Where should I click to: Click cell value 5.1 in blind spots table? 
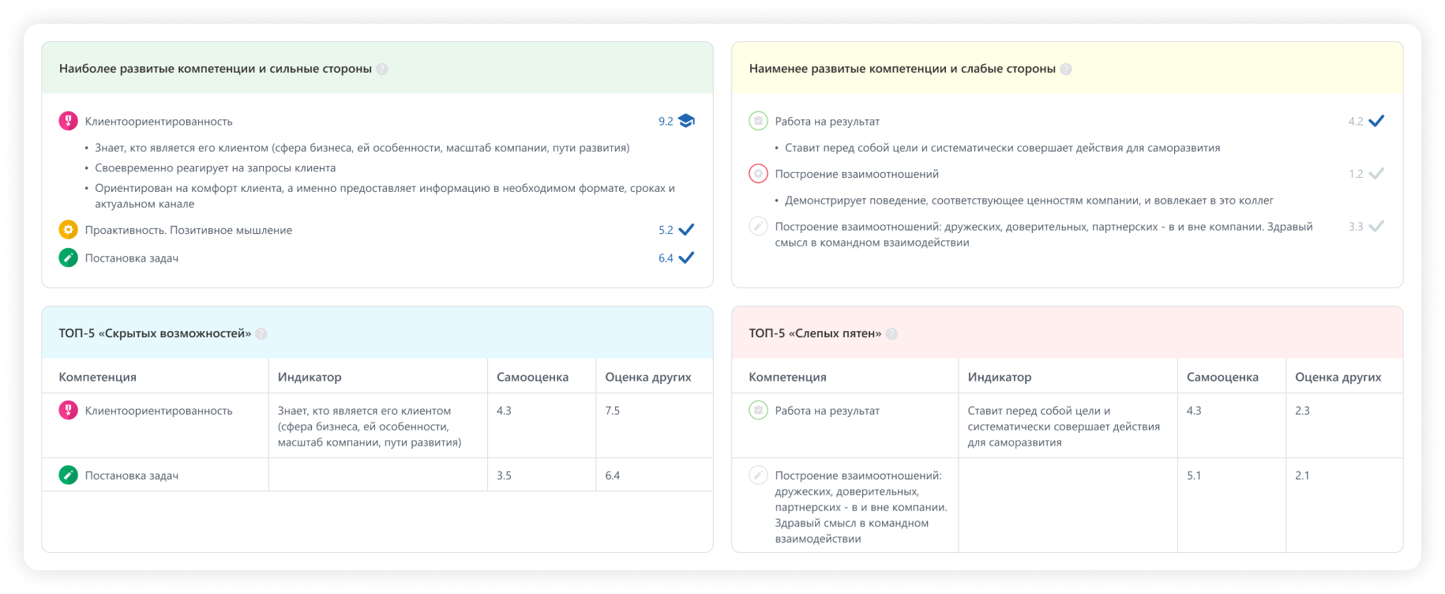(x=1194, y=476)
